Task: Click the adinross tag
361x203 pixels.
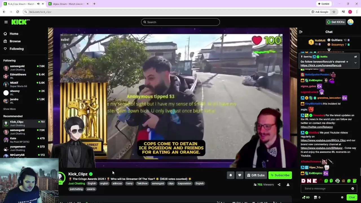Action: pos(117,184)
